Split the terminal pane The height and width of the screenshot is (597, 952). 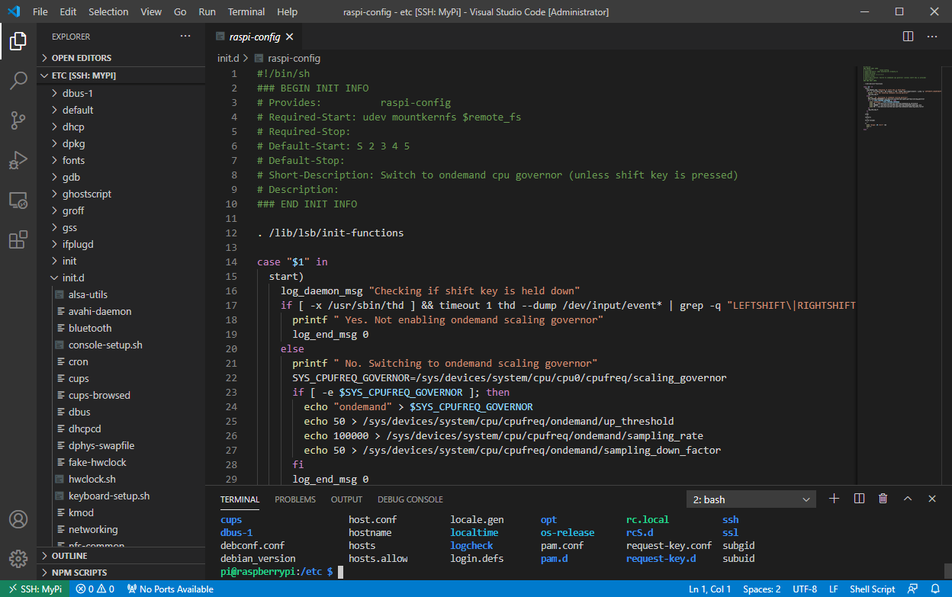pos(858,498)
